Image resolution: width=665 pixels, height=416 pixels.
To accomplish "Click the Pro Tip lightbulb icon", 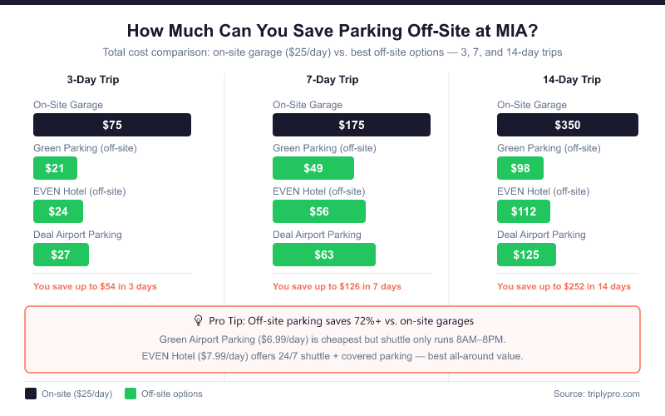I will coord(199,320).
